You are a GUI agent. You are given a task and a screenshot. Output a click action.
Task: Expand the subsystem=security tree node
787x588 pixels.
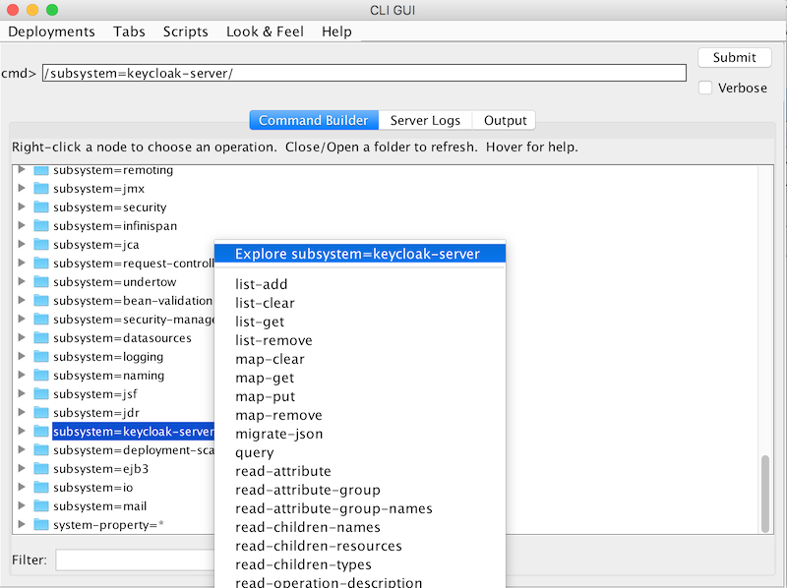(x=22, y=207)
